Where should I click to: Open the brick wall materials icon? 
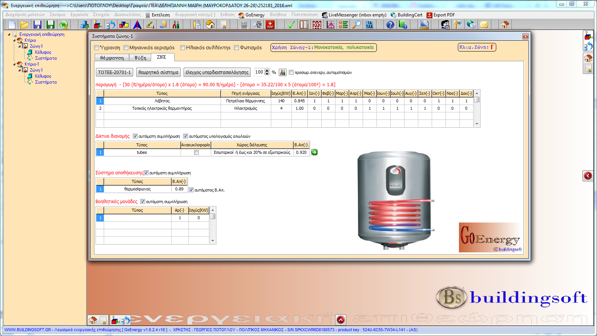click(x=317, y=25)
